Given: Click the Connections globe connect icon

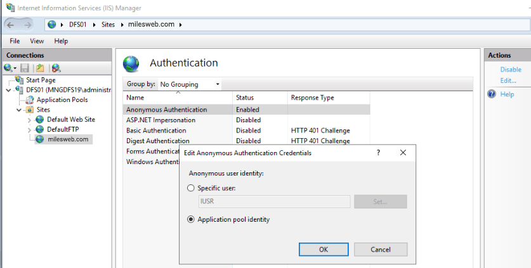Looking at the screenshot, I should click(x=8, y=68).
